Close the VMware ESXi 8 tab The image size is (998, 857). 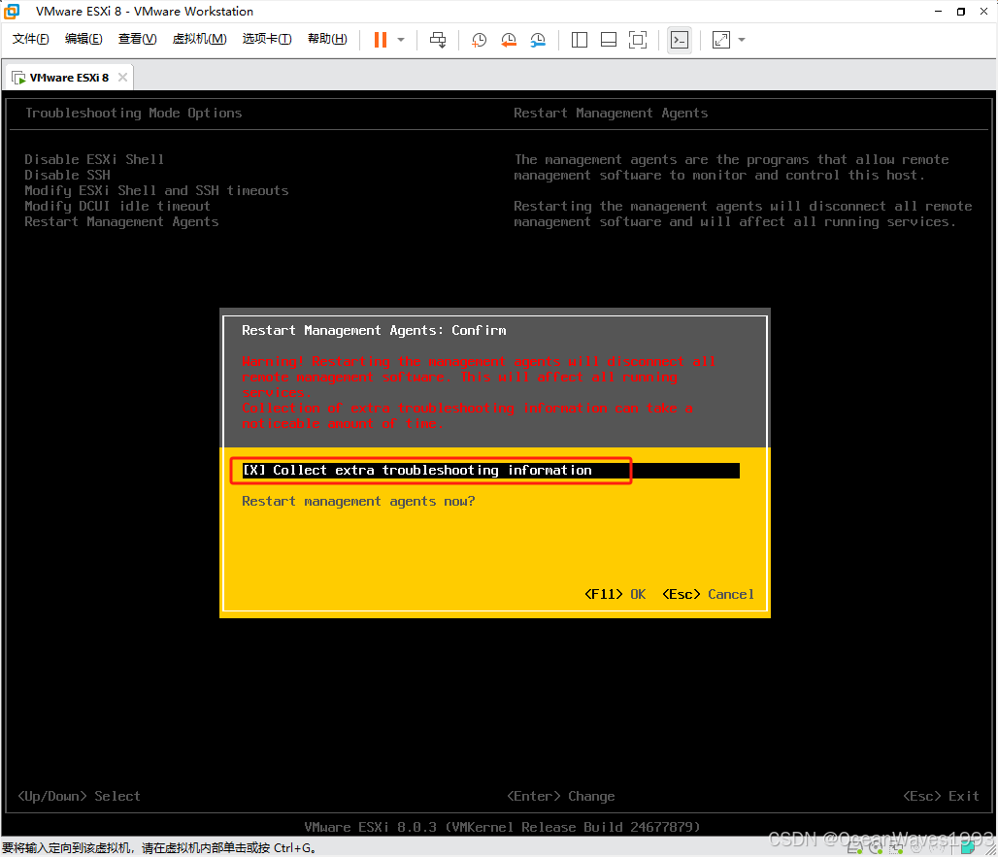(x=123, y=77)
